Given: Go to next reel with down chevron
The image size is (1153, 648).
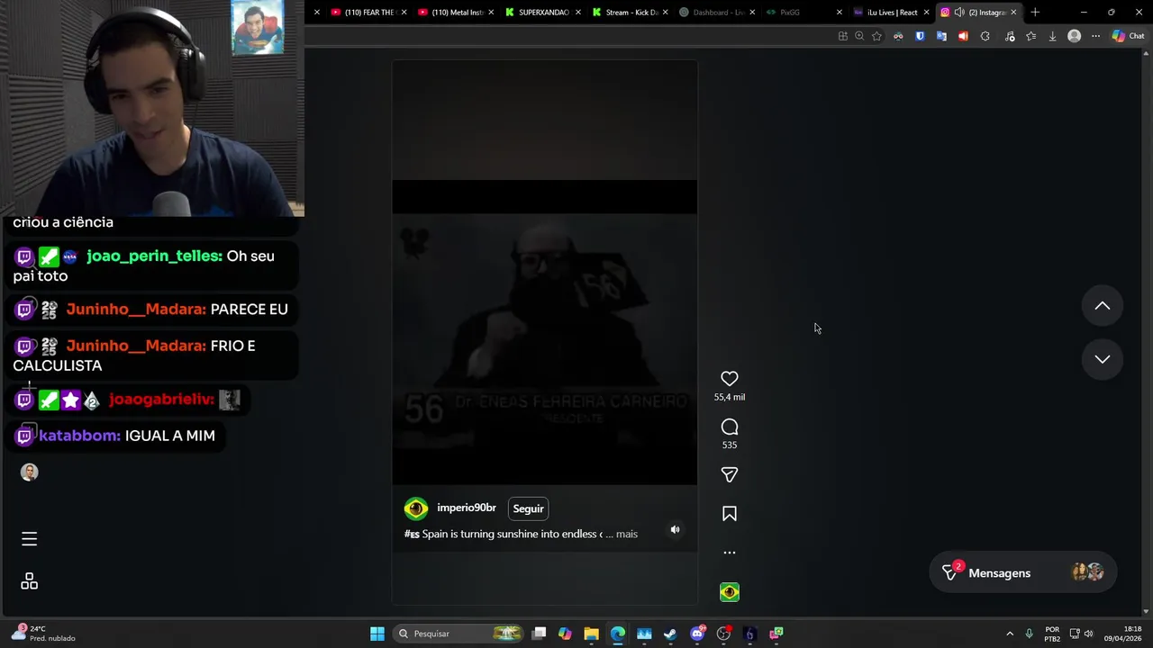Looking at the screenshot, I should coord(1102,359).
